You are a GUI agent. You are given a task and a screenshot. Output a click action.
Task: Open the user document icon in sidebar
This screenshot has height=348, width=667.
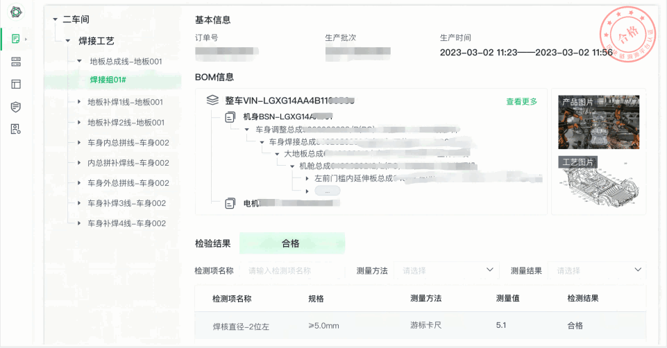pyautogui.click(x=16, y=128)
